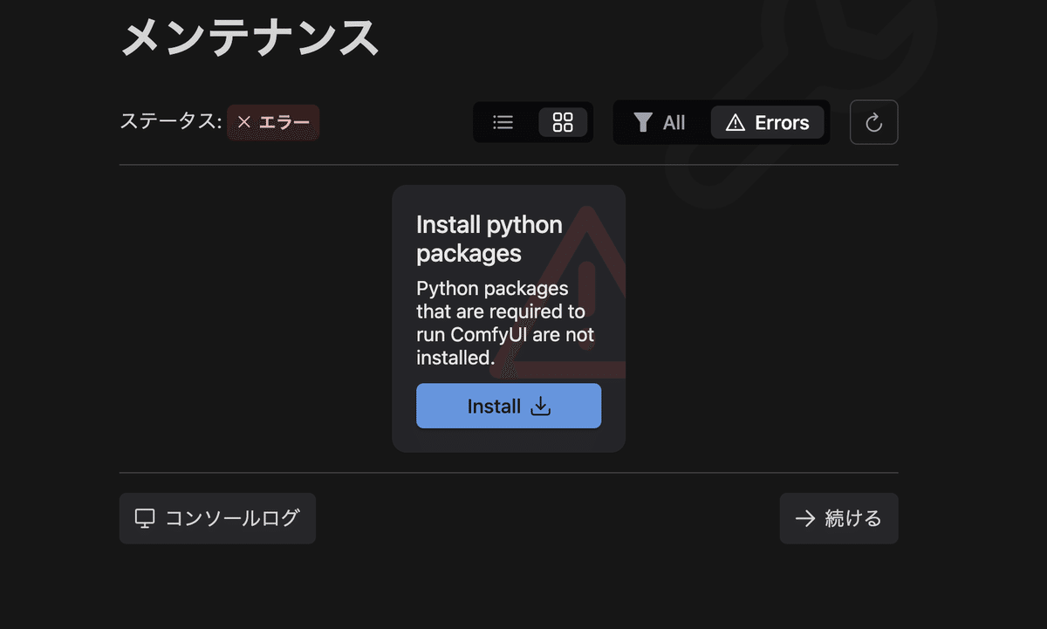Open the コンソールログ console log

[x=217, y=518]
